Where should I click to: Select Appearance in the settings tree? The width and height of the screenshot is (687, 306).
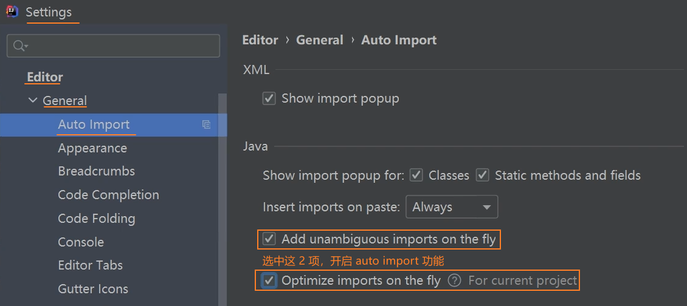(92, 148)
